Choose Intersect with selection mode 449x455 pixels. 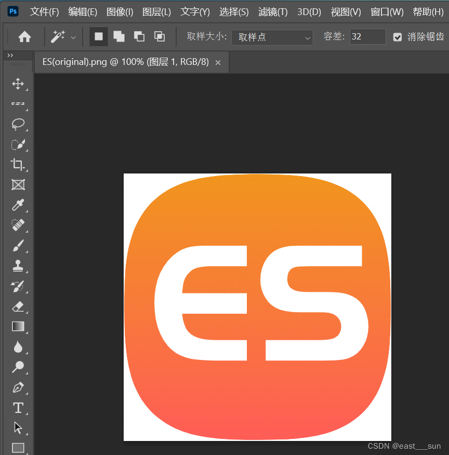point(160,36)
